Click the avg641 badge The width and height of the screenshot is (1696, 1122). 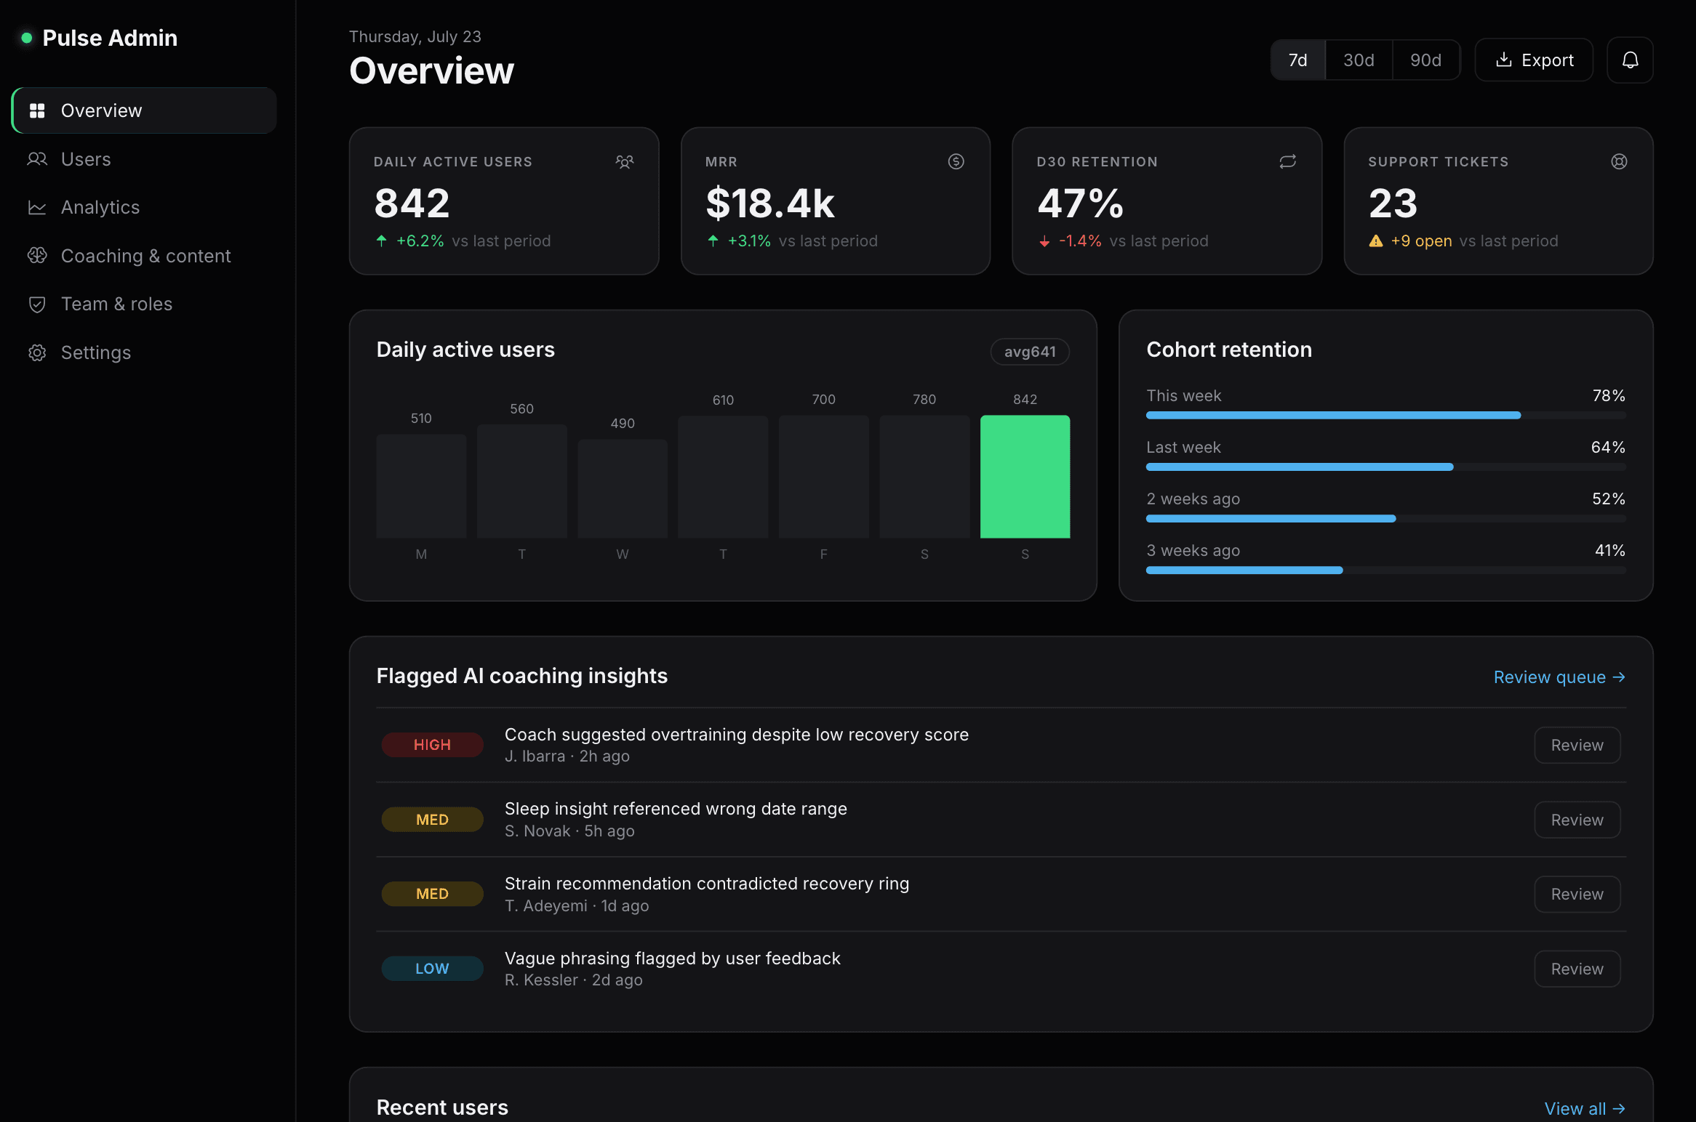(1030, 352)
